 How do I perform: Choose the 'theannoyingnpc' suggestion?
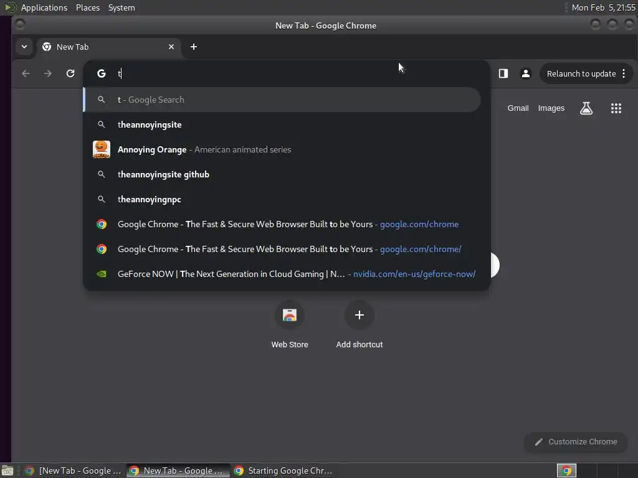[x=282, y=199]
